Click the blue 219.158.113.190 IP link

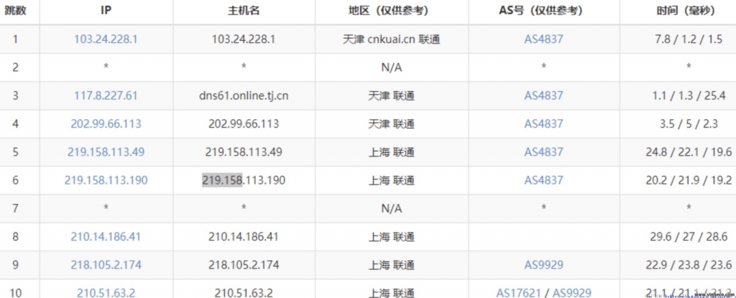[x=106, y=180]
